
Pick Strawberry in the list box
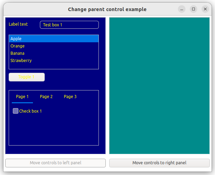53,61
